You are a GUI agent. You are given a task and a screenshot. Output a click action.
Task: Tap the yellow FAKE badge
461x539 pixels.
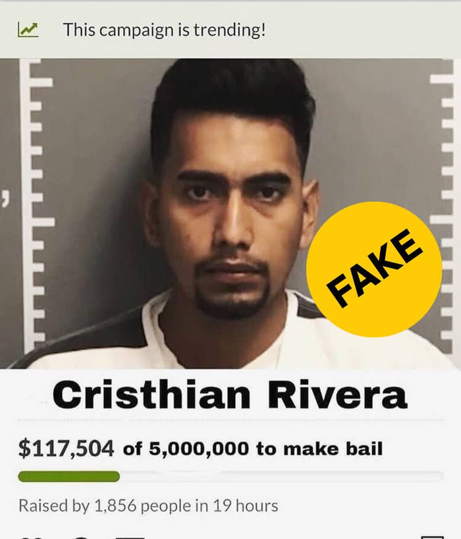coord(374,269)
